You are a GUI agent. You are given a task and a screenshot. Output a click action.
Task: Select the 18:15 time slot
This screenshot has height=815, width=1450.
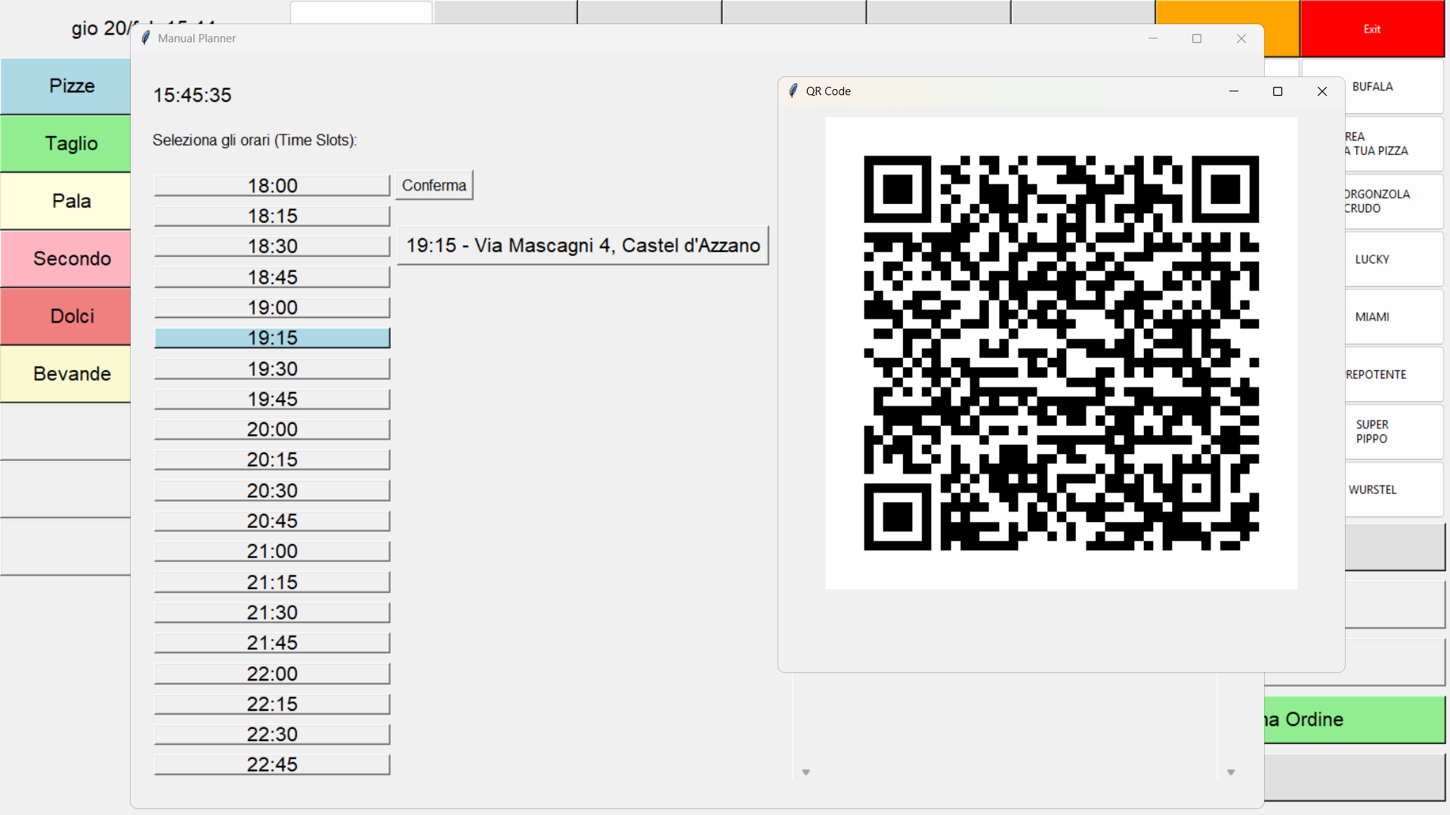pyautogui.click(x=272, y=216)
